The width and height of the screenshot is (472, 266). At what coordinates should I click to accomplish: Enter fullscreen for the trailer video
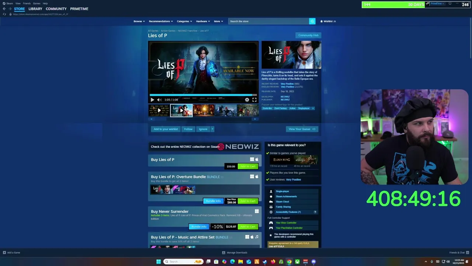point(254,100)
